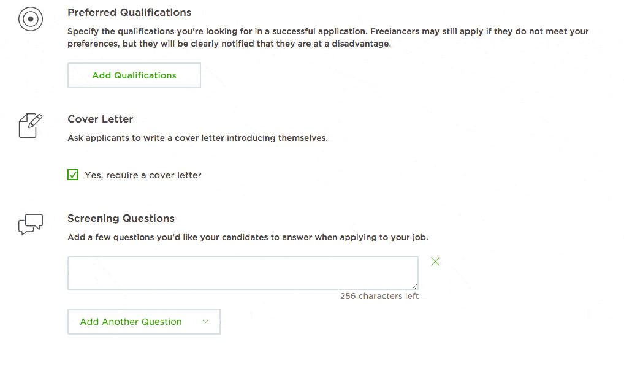Image resolution: width=624 pixels, height=375 pixels.
Task: Click the green checkmark inside the checkbox
Action: pos(73,175)
